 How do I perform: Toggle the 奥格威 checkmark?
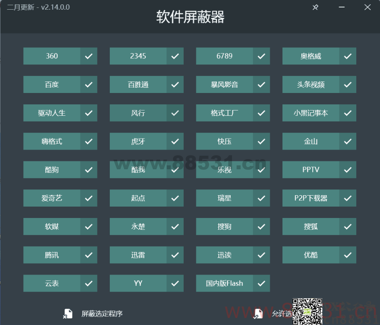[x=347, y=56]
